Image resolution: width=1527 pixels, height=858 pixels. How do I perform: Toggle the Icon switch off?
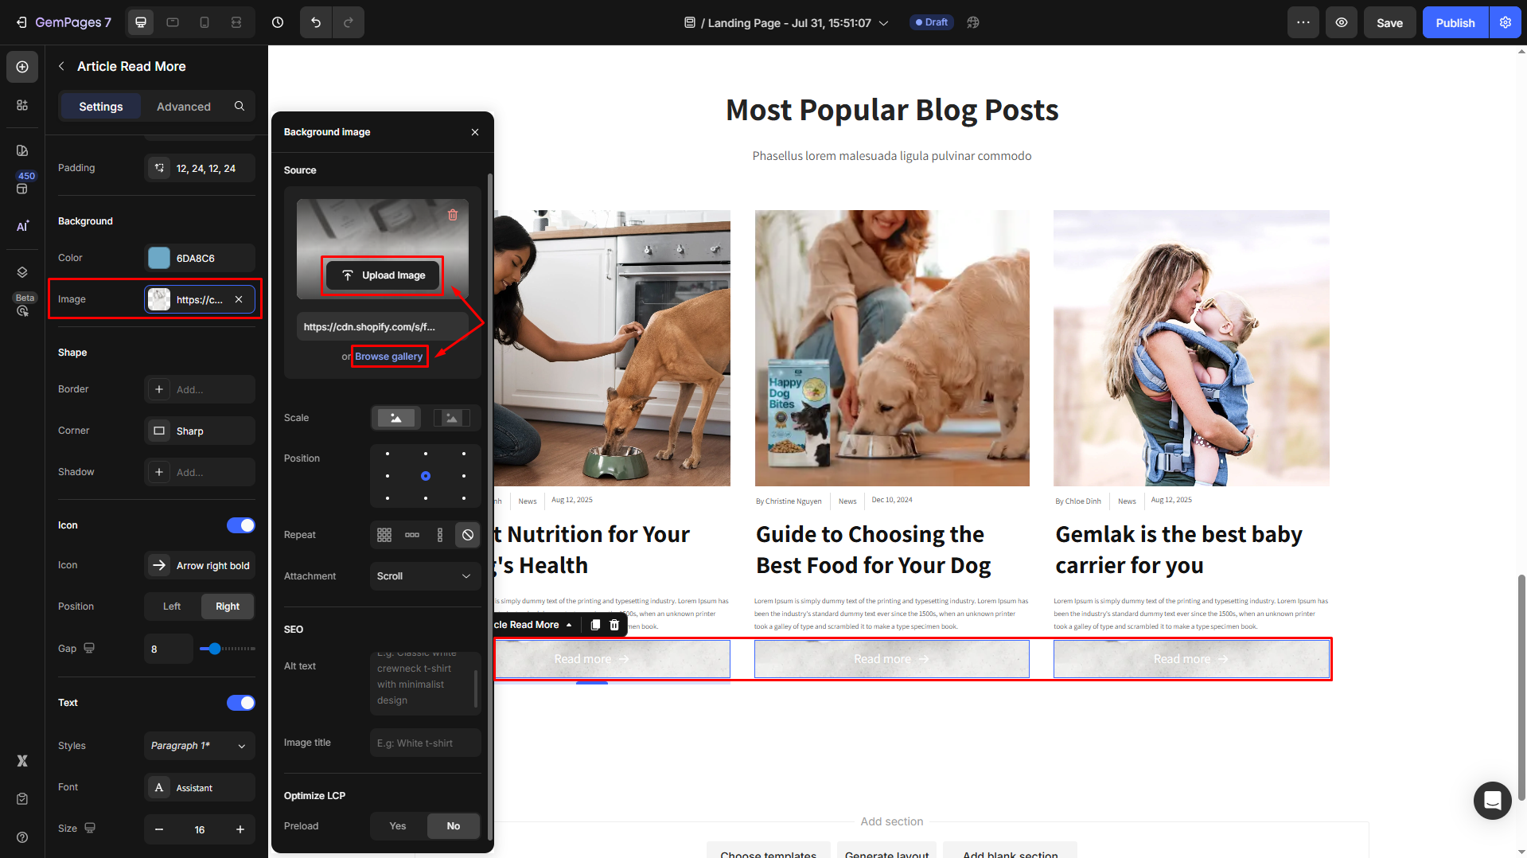click(240, 525)
